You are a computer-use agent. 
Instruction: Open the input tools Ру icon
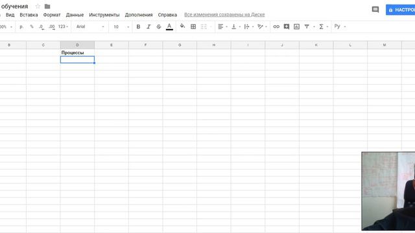(x=337, y=26)
